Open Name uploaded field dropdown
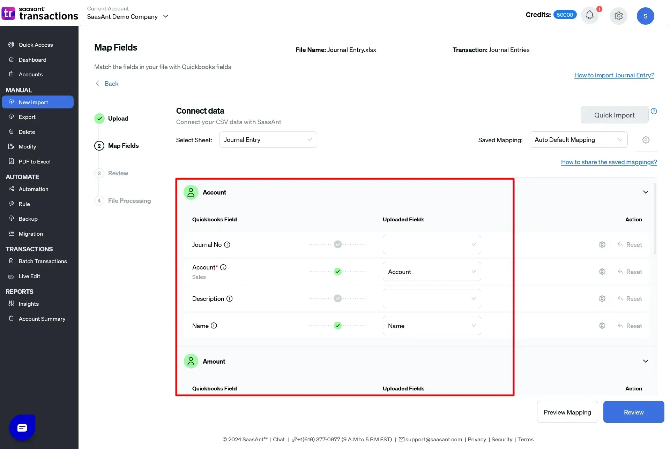Viewport: 670px width, 449px height. click(x=432, y=326)
